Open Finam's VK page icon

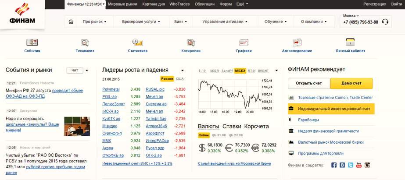click(342, 165)
